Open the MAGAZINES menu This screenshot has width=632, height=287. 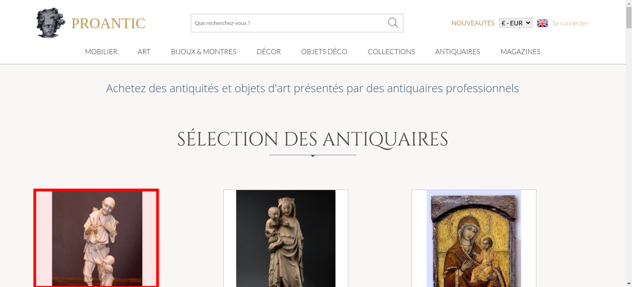(x=520, y=52)
